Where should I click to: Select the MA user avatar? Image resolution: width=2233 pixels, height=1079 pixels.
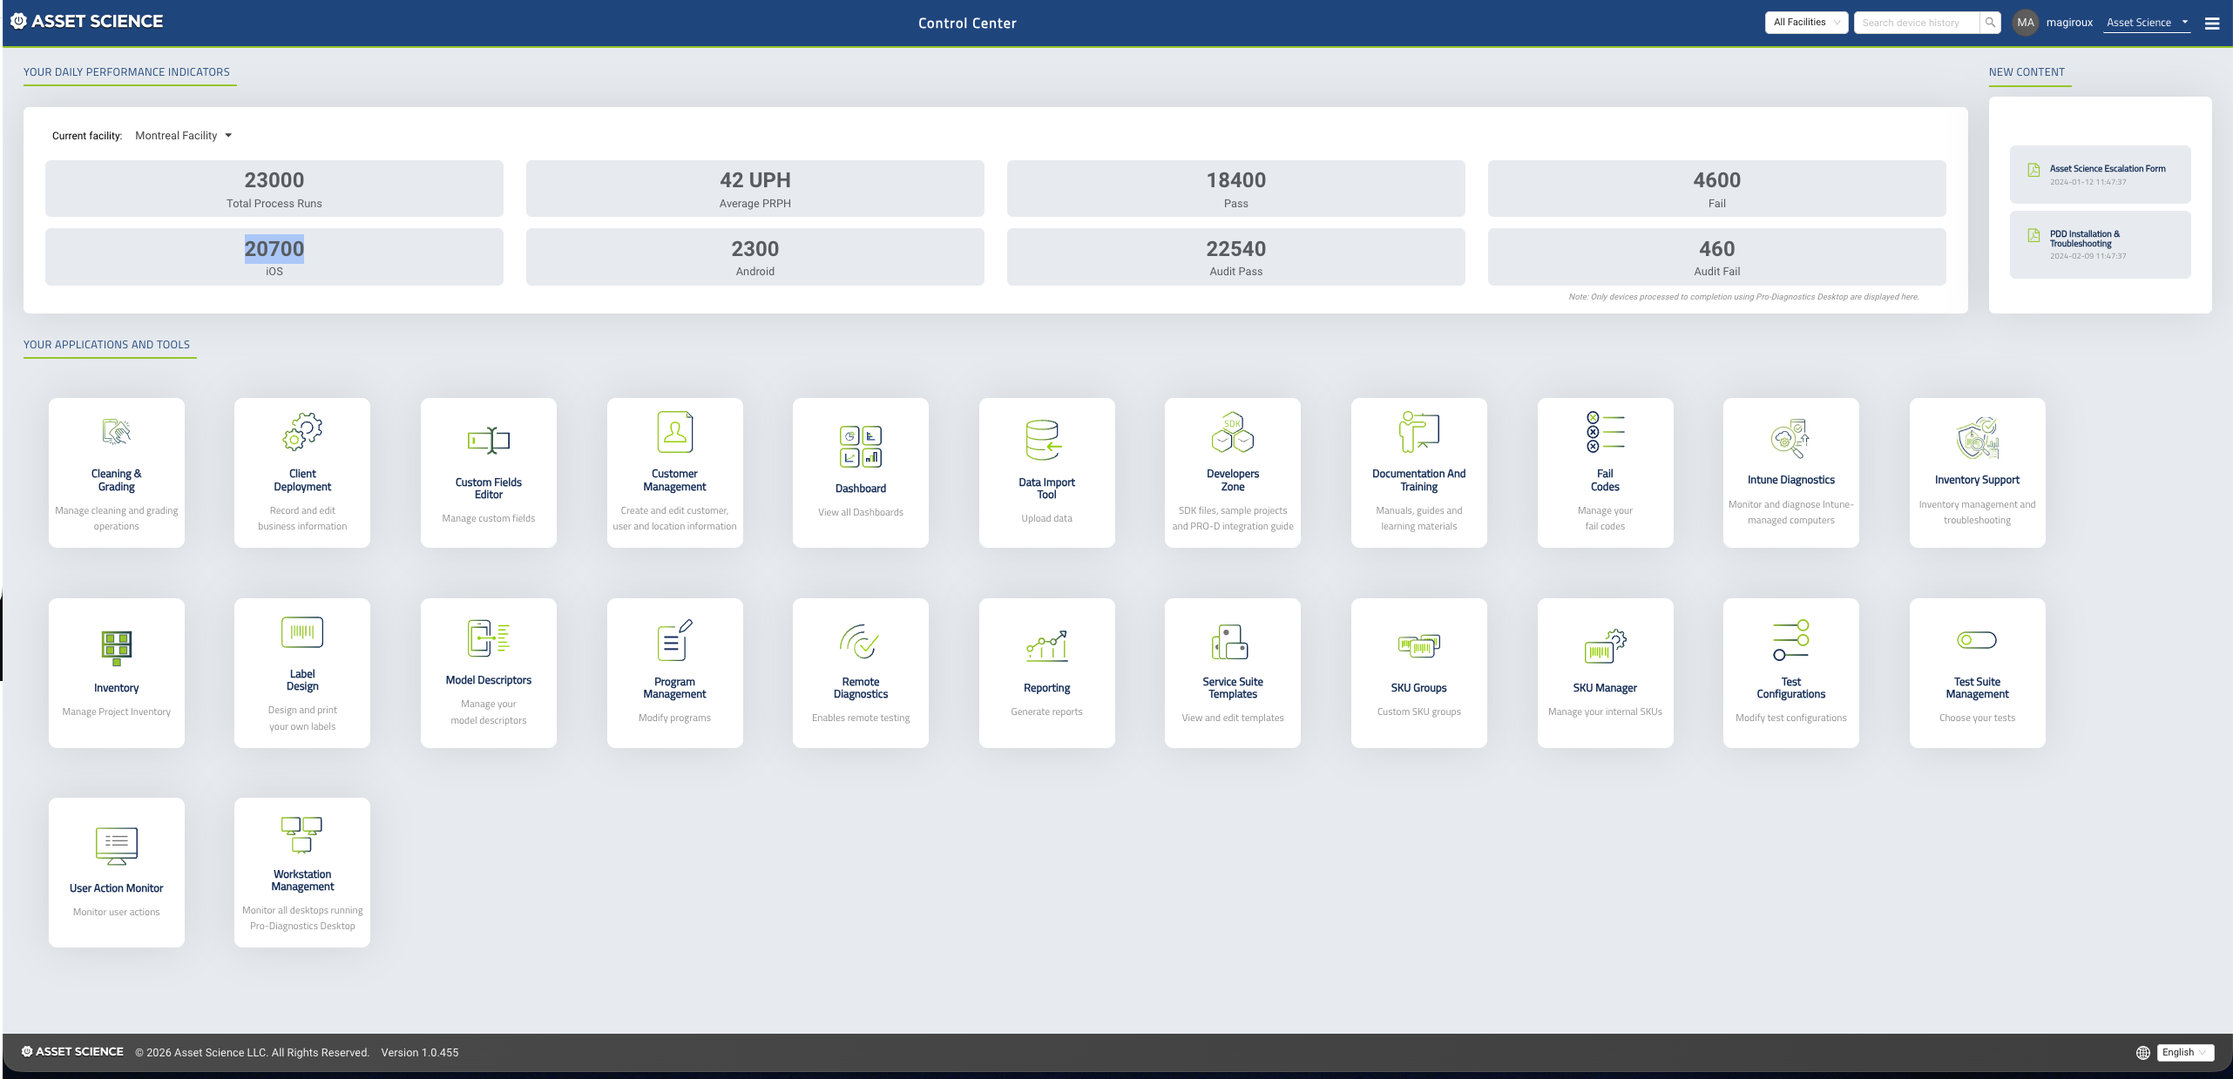coord(2025,22)
